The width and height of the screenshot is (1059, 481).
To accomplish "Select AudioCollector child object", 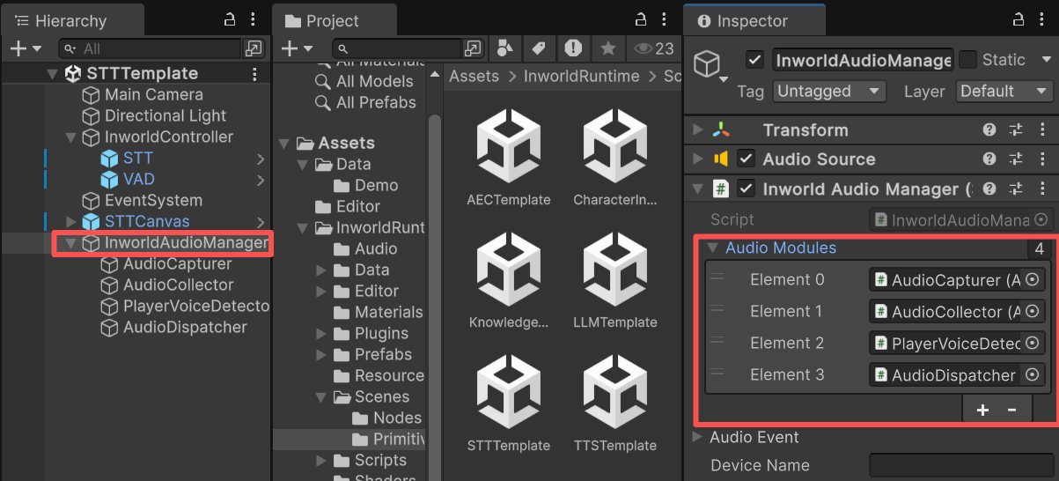I will point(178,285).
